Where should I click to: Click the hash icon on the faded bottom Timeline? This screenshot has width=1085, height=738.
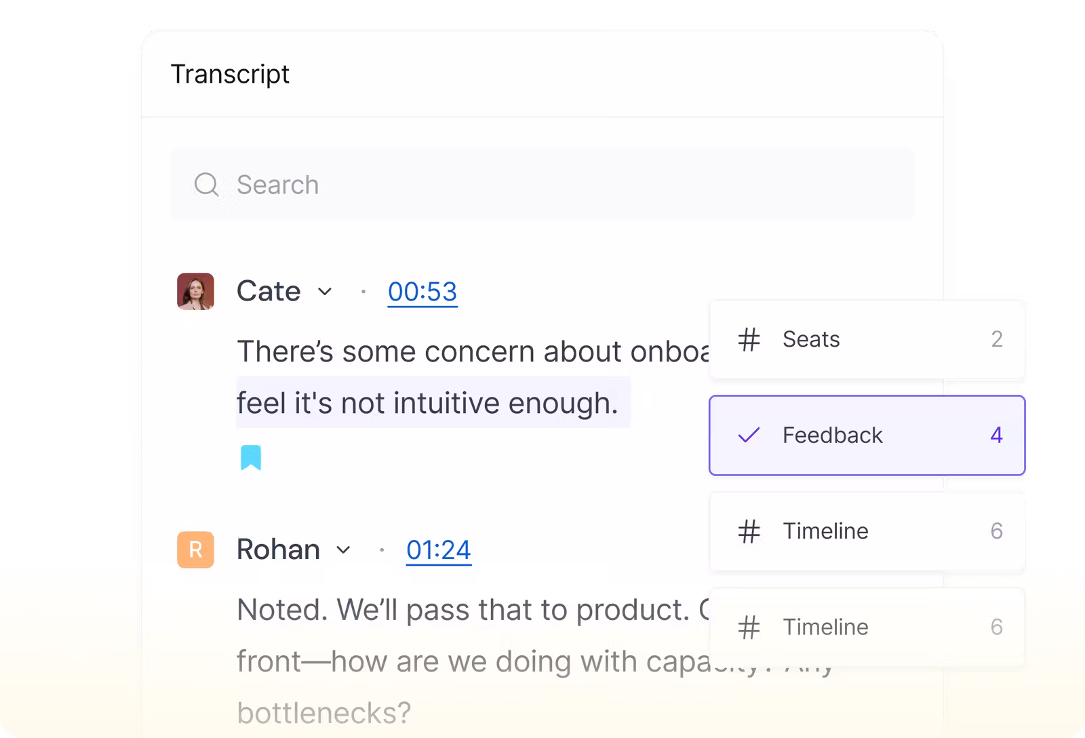749,627
